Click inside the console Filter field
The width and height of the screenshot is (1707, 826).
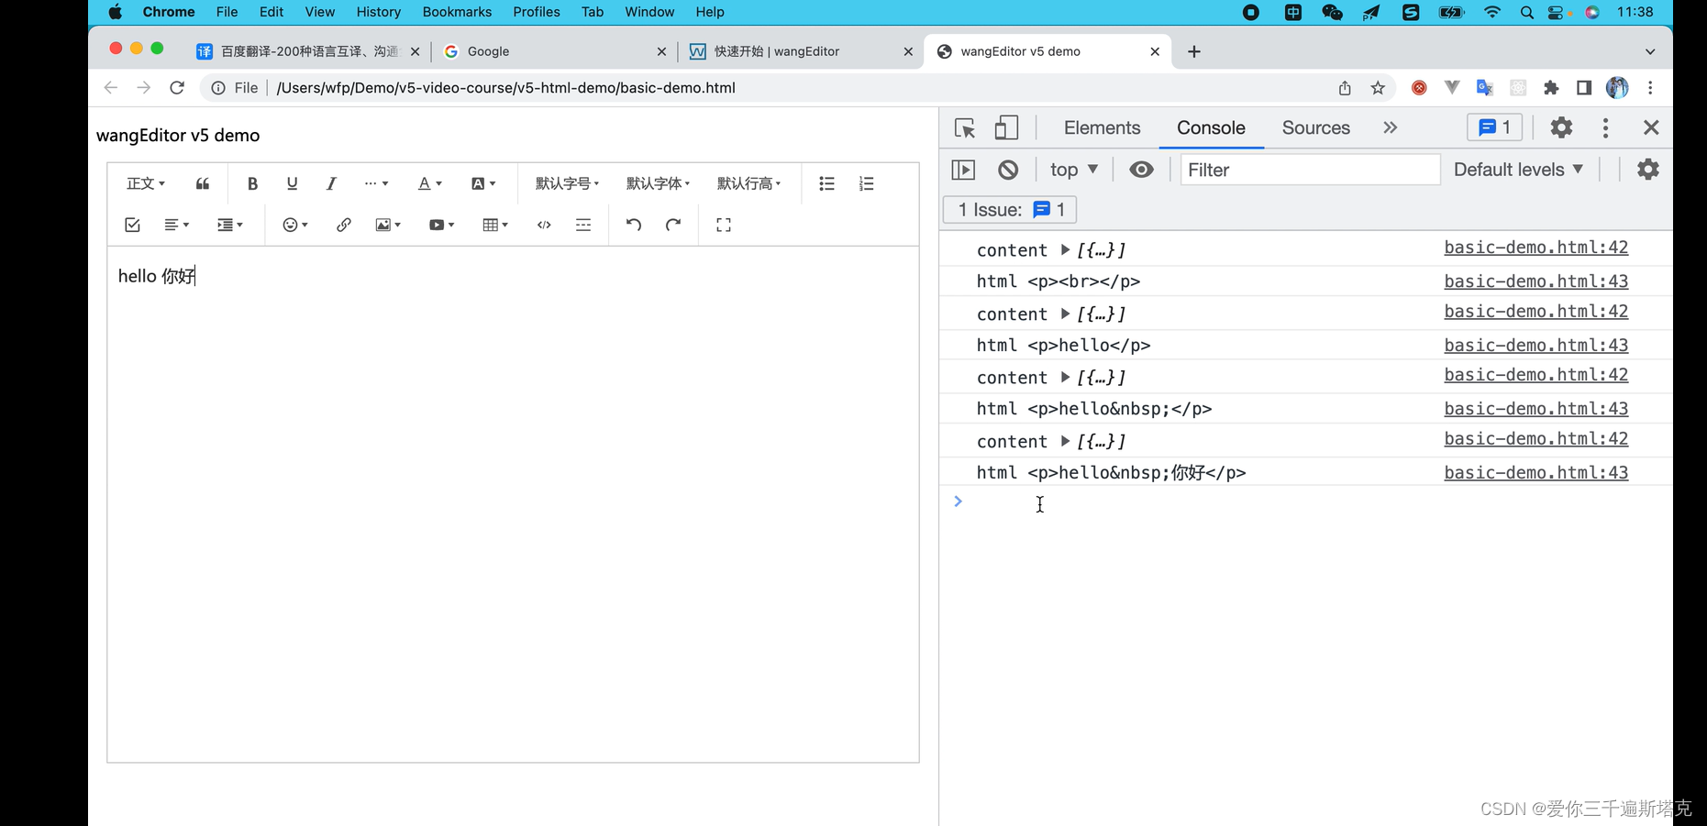(1309, 170)
